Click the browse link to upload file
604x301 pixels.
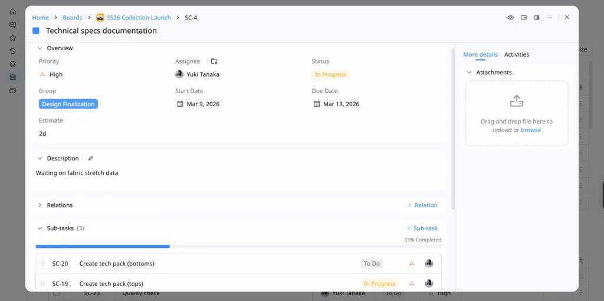[530, 130]
